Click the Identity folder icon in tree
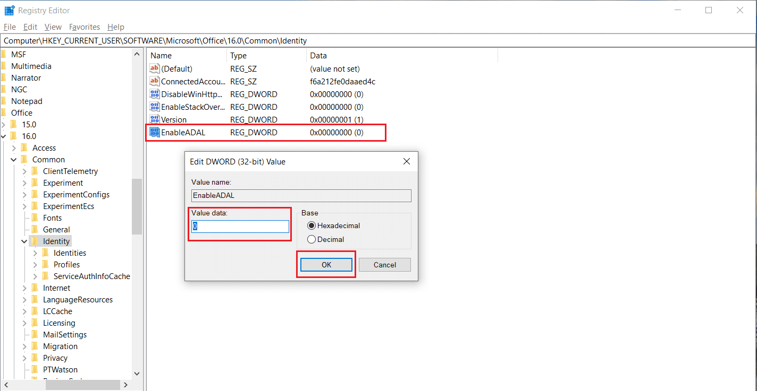Screen dimensions: 757x391 coord(35,241)
